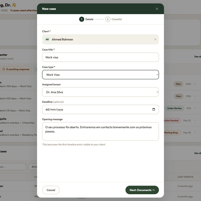Select the Citizenship overdue case row
This screenshot has height=201, width=201.
pyautogui.click(x=18, y=121)
